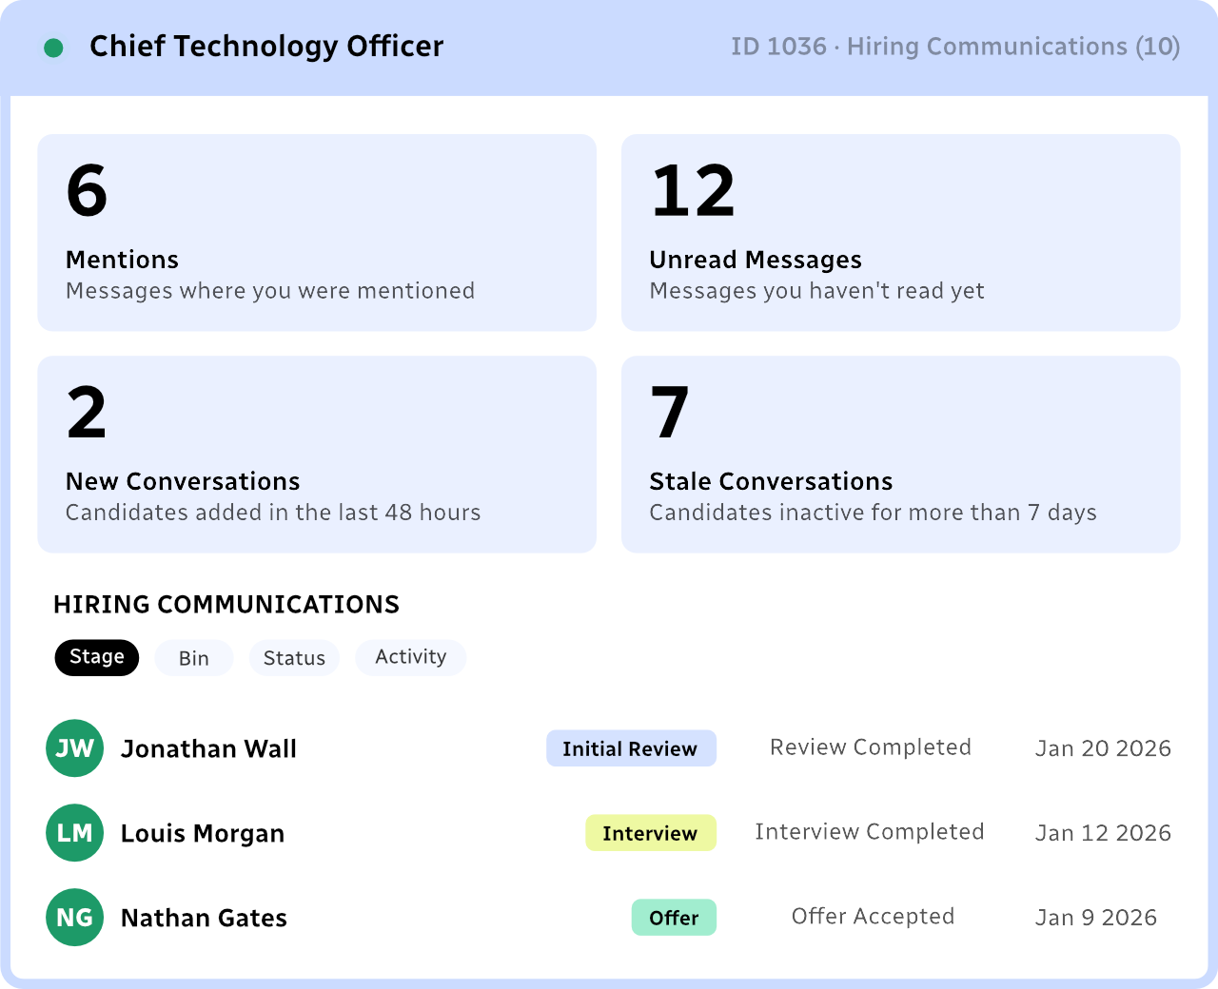The width and height of the screenshot is (1218, 989).
Task: Open the New Conversations card
Action: 317,455
